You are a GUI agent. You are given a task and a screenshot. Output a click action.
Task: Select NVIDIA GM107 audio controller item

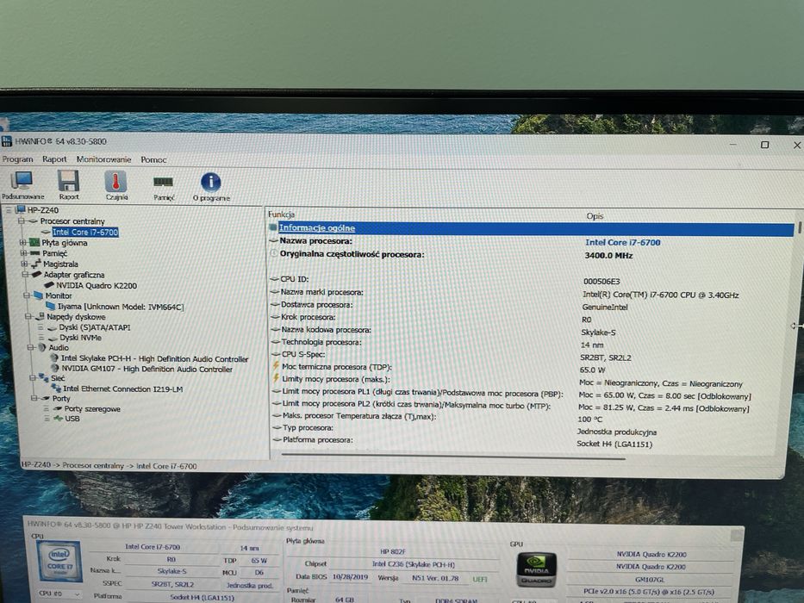click(147, 369)
